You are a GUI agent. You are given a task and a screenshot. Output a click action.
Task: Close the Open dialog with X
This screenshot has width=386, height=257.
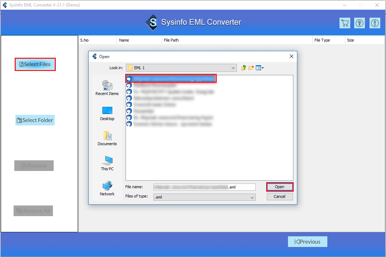coord(292,57)
